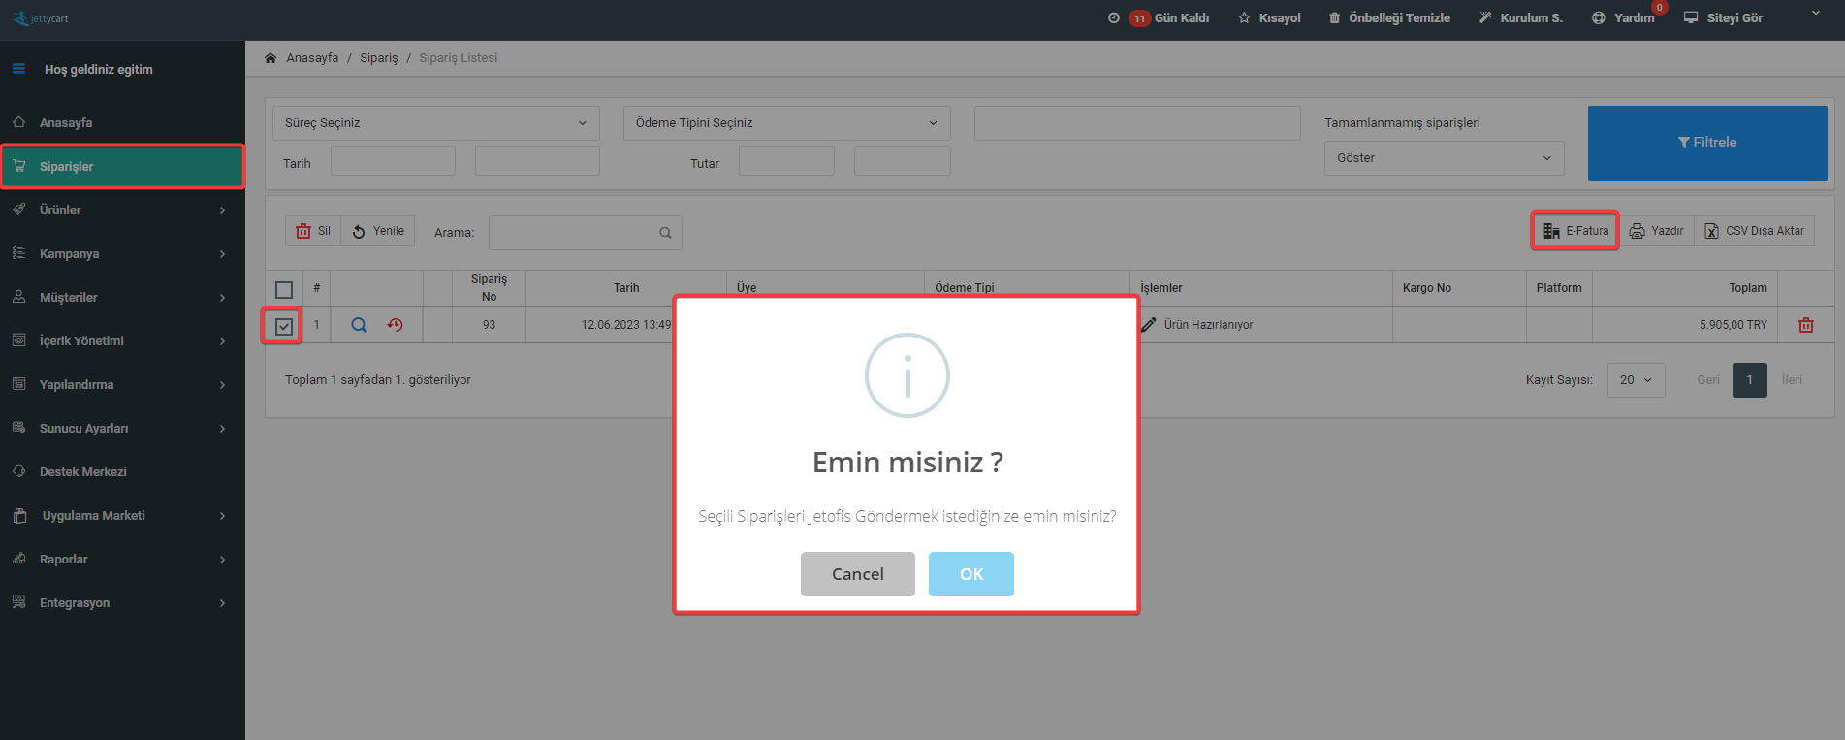Image resolution: width=1845 pixels, height=740 pixels.
Task: Click the E-Fatura button
Action: click(x=1575, y=231)
